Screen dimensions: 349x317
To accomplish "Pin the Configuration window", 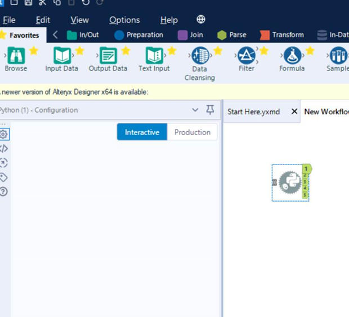I will [x=210, y=110].
